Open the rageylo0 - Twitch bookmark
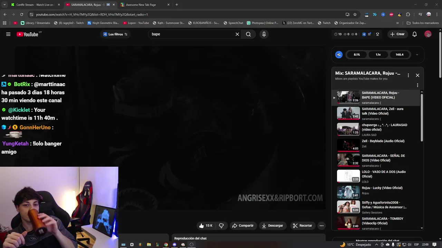The height and width of the screenshot is (248, 442). coord(69,23)
